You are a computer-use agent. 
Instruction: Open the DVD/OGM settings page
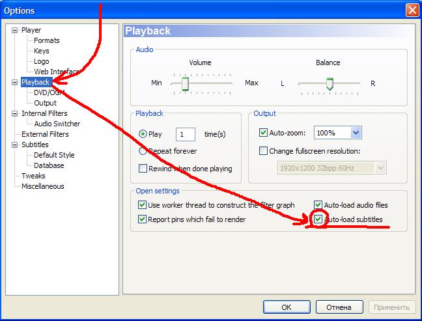click(x=49, y=92)
